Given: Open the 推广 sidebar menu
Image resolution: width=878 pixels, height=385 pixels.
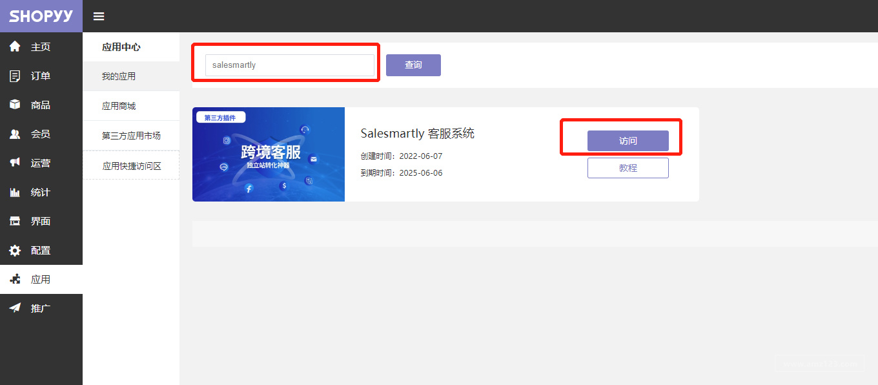Looking at the screenshot, I should 41,308.
